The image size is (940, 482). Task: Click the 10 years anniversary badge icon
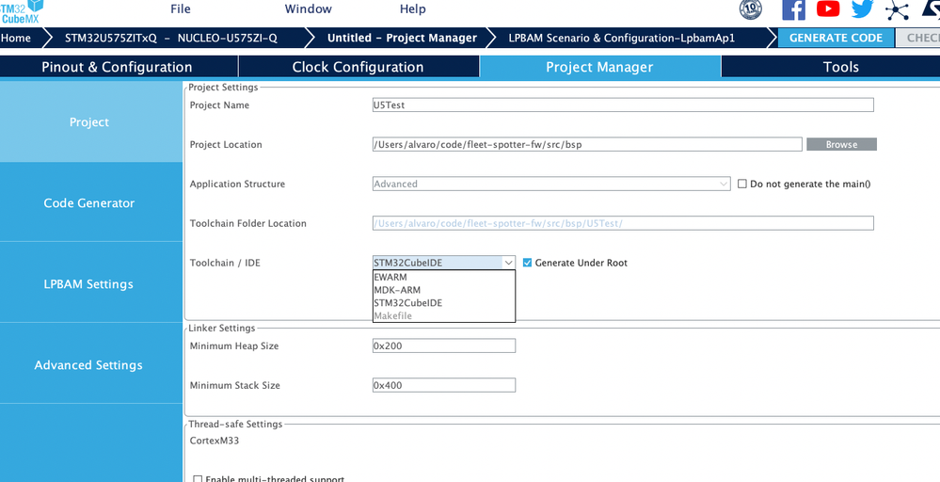751,9
